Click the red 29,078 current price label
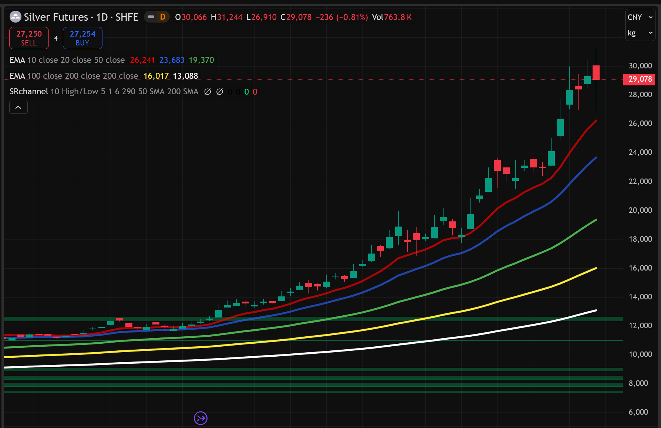This screenshot has width=661, height=428. 640,79
